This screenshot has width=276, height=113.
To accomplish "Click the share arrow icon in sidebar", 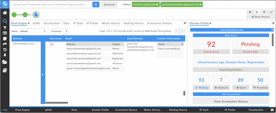I will click(x=5, y=44).
